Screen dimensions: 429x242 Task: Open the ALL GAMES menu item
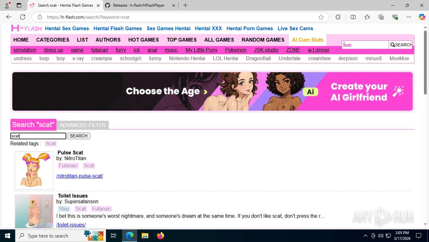tap(219, 40)
